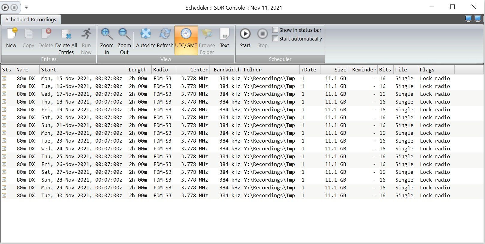Click the first blue monitor icon on tab bar

pos(469,19)
